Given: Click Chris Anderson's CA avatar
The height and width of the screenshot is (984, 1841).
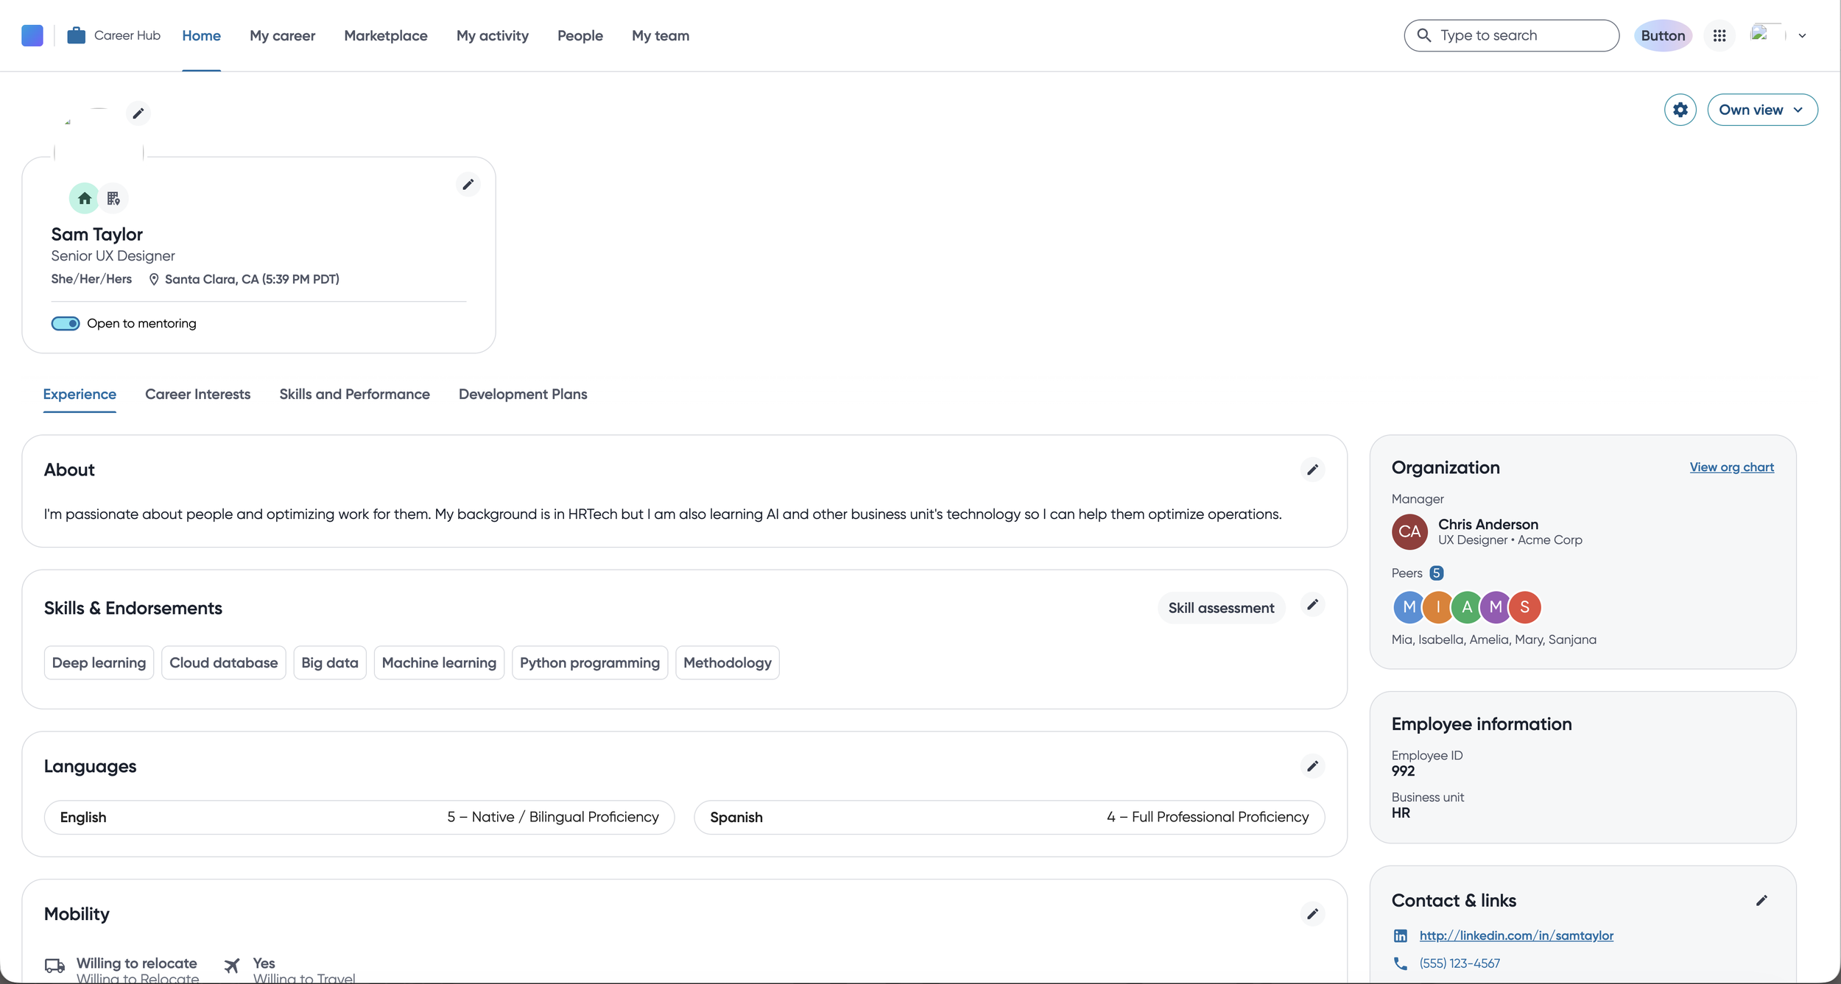Looking at the screenshot, I should 1409,531.
